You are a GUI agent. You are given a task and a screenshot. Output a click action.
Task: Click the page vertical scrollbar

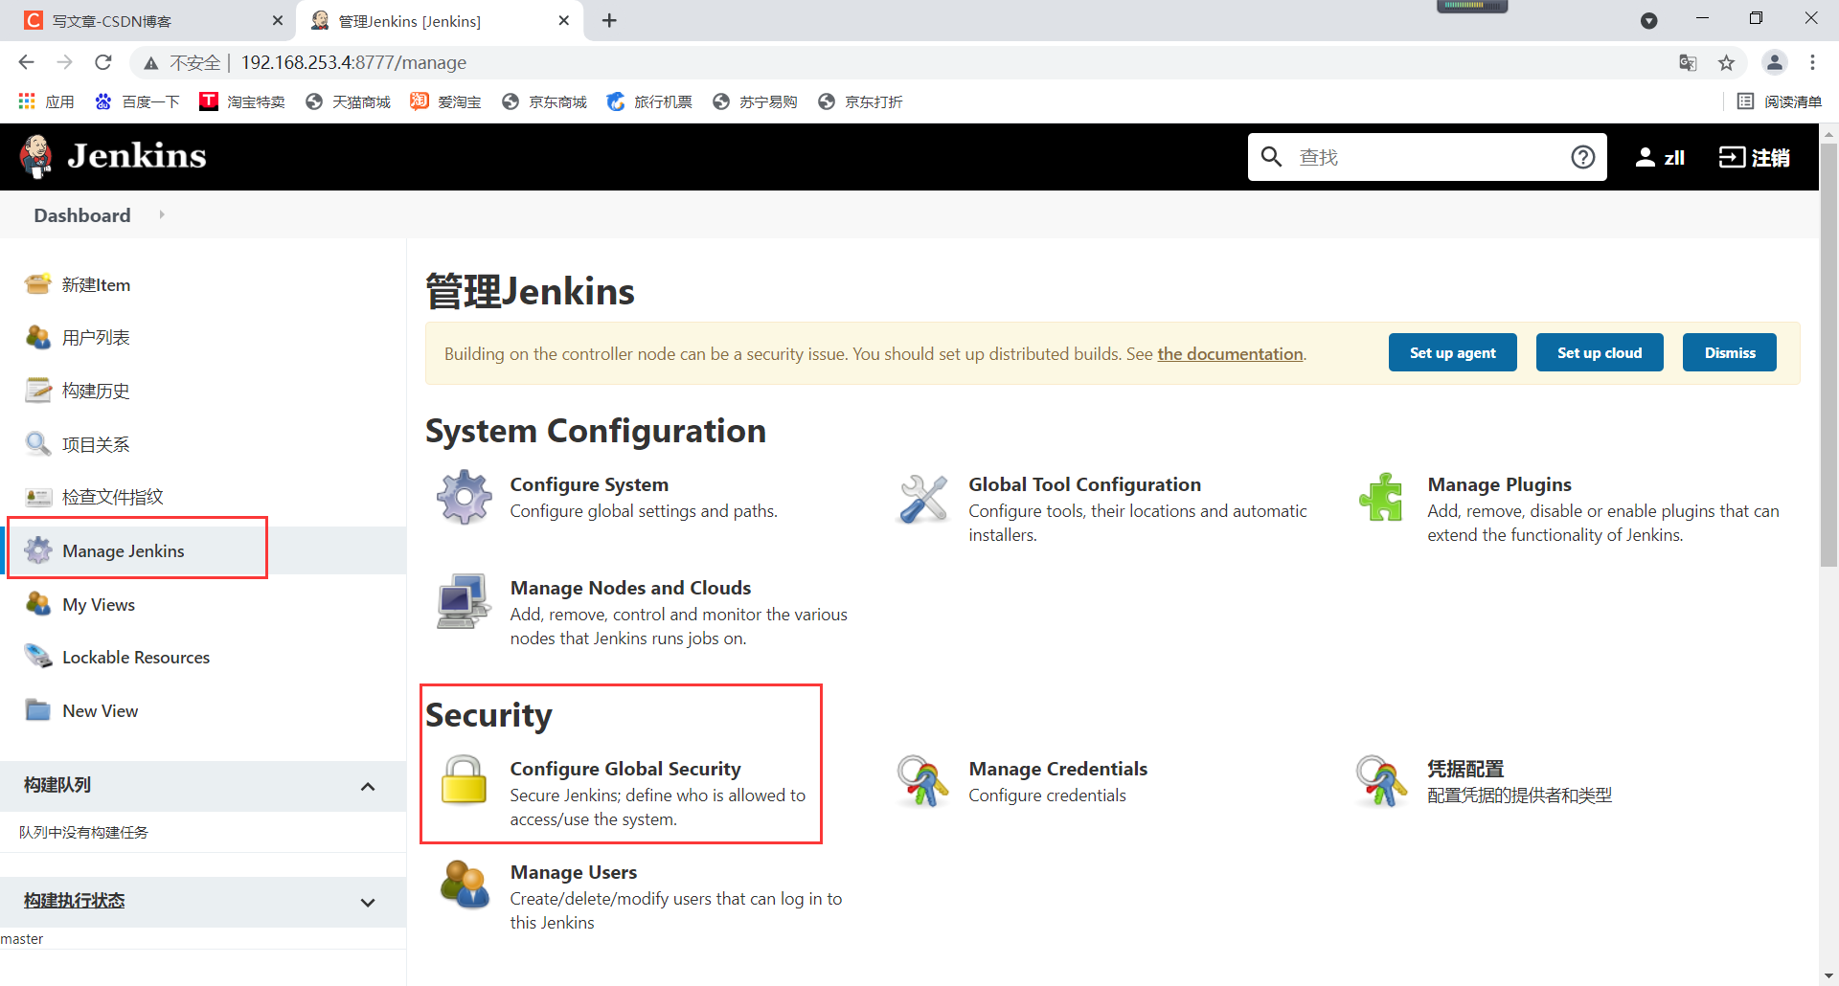(1828, 354)
